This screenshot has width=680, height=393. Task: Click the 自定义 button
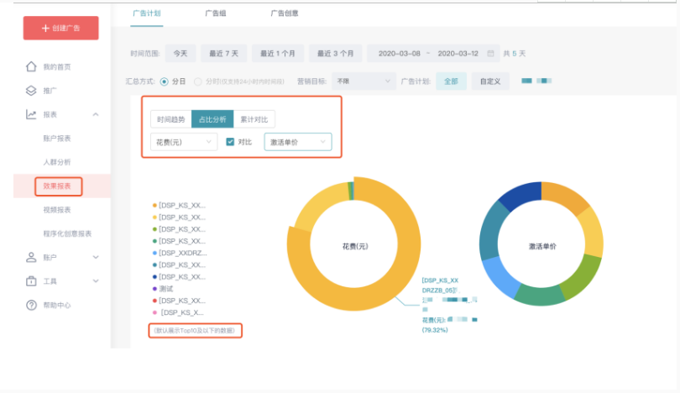tap(490, 81)
